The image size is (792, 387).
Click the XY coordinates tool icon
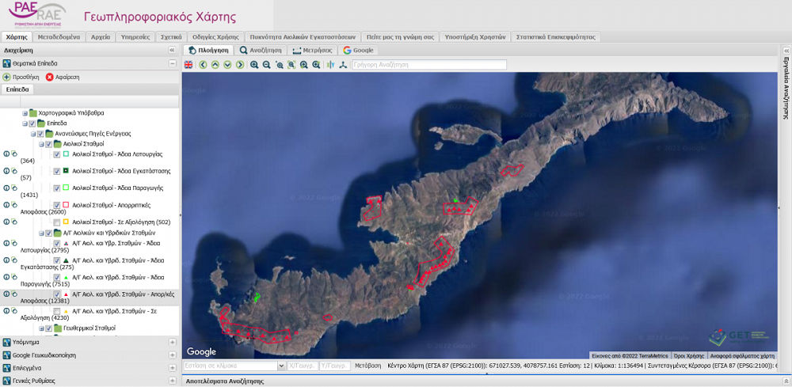click(330, 65)
